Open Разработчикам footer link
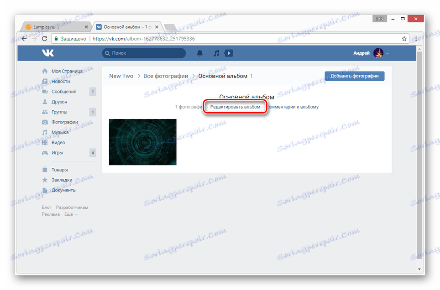 [x=72, y=207]
